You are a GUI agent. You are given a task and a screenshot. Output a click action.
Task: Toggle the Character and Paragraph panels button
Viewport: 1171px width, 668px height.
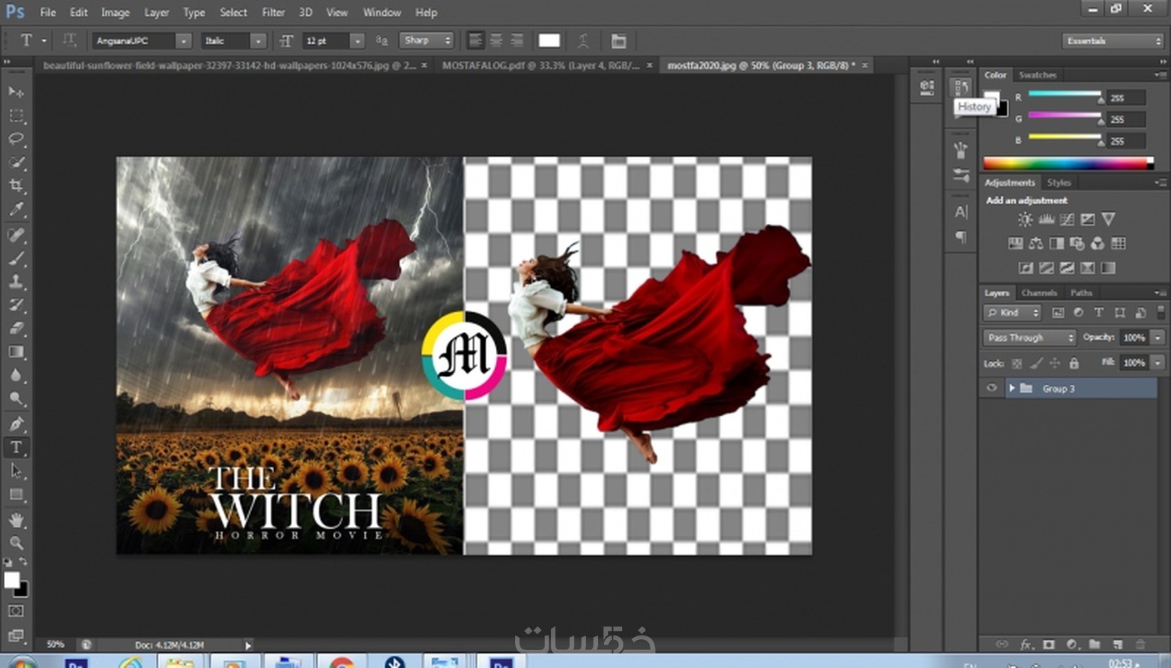pyautogui.click(x=619, y=41)
